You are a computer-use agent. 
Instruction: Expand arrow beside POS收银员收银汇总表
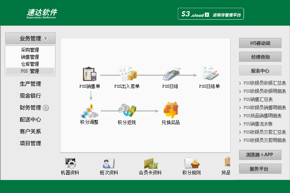click(x=240, y=83)
